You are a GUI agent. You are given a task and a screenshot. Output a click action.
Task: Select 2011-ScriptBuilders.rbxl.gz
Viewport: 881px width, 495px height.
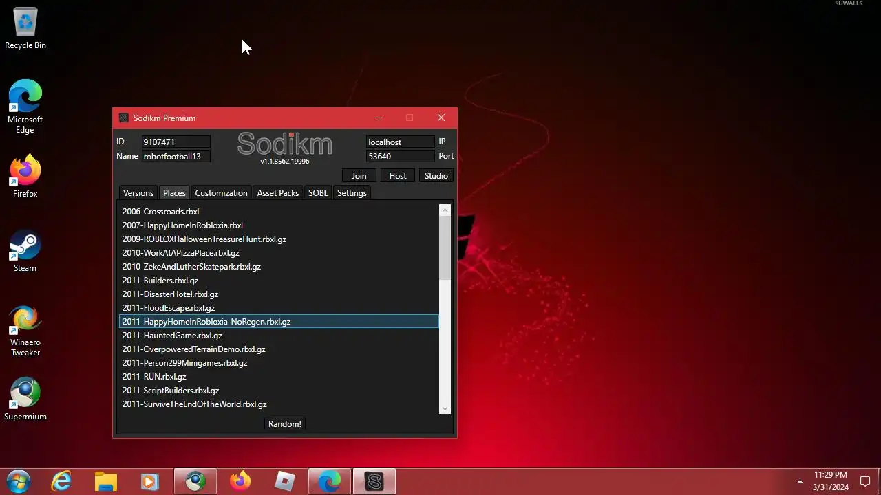[279, 390]
